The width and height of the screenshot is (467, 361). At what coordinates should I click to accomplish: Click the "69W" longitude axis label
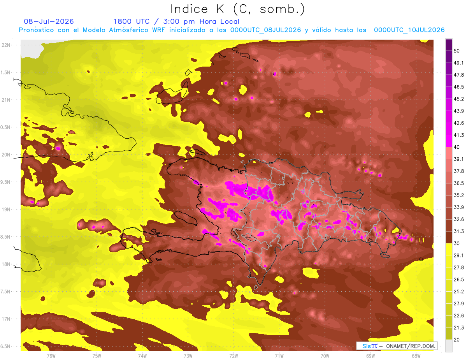coord(370,356)
